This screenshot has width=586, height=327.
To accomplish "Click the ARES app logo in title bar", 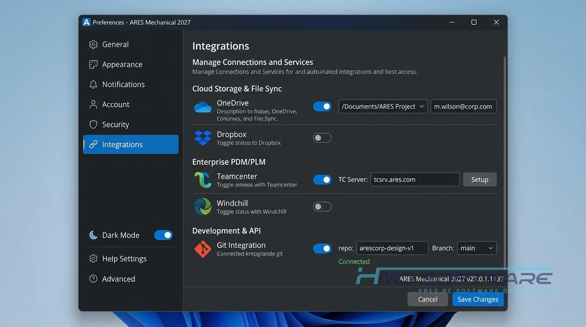I will (86, 22).
